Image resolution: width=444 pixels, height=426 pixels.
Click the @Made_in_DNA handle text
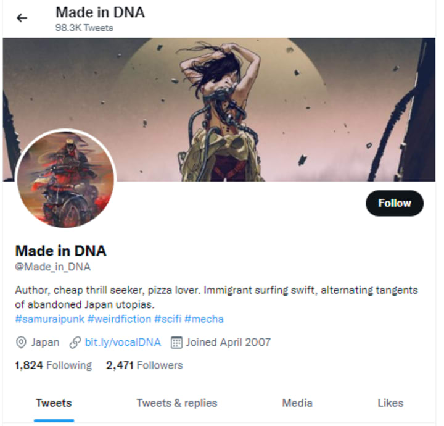[x=53, y=267]
